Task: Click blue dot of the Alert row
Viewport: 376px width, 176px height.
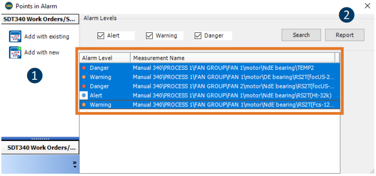Action: tap(84, 95)
